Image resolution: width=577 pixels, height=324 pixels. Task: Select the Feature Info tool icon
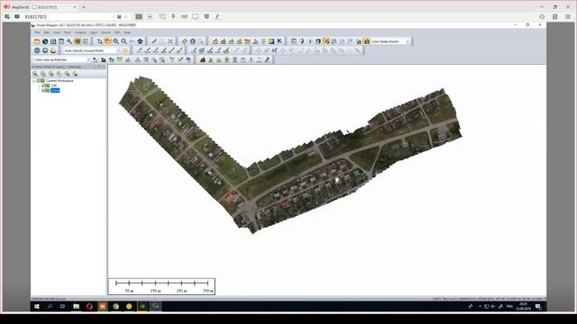pos(193,41)
